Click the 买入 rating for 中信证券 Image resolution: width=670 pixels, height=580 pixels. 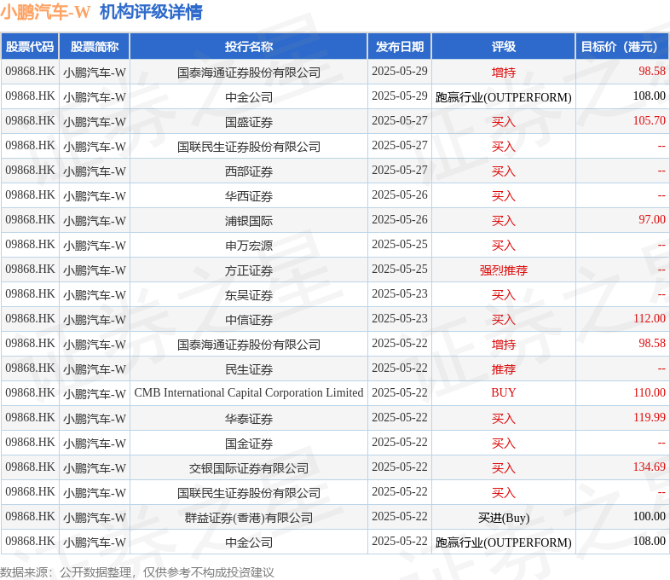(504, 320)
